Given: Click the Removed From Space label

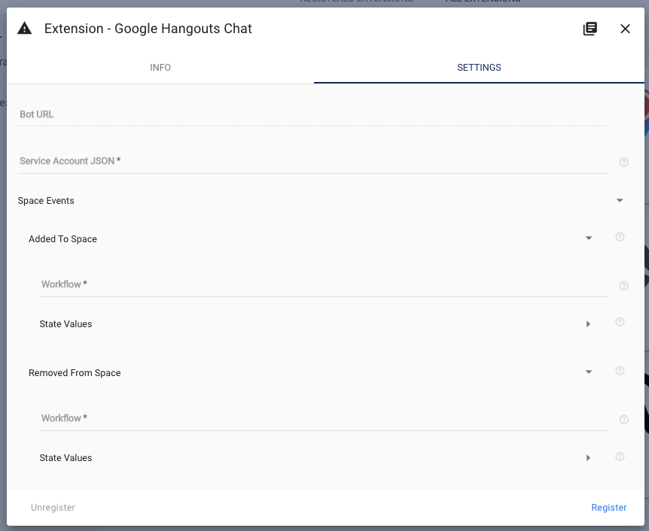Looking at the screenshot, I should 75,373.
